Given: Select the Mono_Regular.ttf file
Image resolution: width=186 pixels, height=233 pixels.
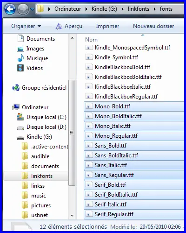Looking at the screenshot, I should pos(134,136).
